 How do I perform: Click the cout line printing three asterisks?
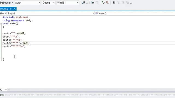click(x=13, y=40)
